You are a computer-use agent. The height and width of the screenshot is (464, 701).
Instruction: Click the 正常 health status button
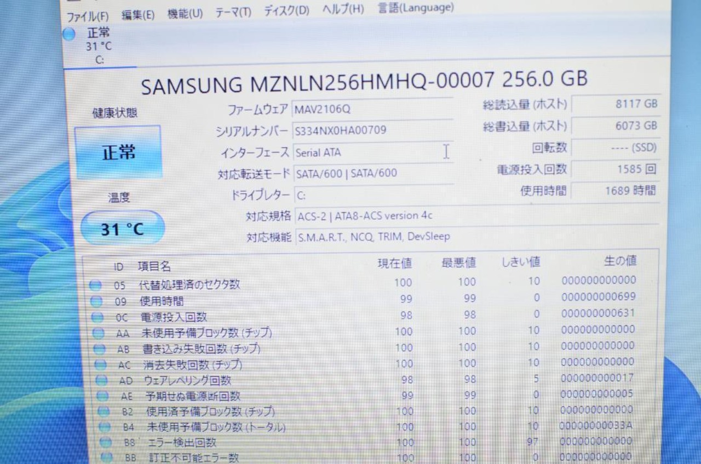[118, 152]
